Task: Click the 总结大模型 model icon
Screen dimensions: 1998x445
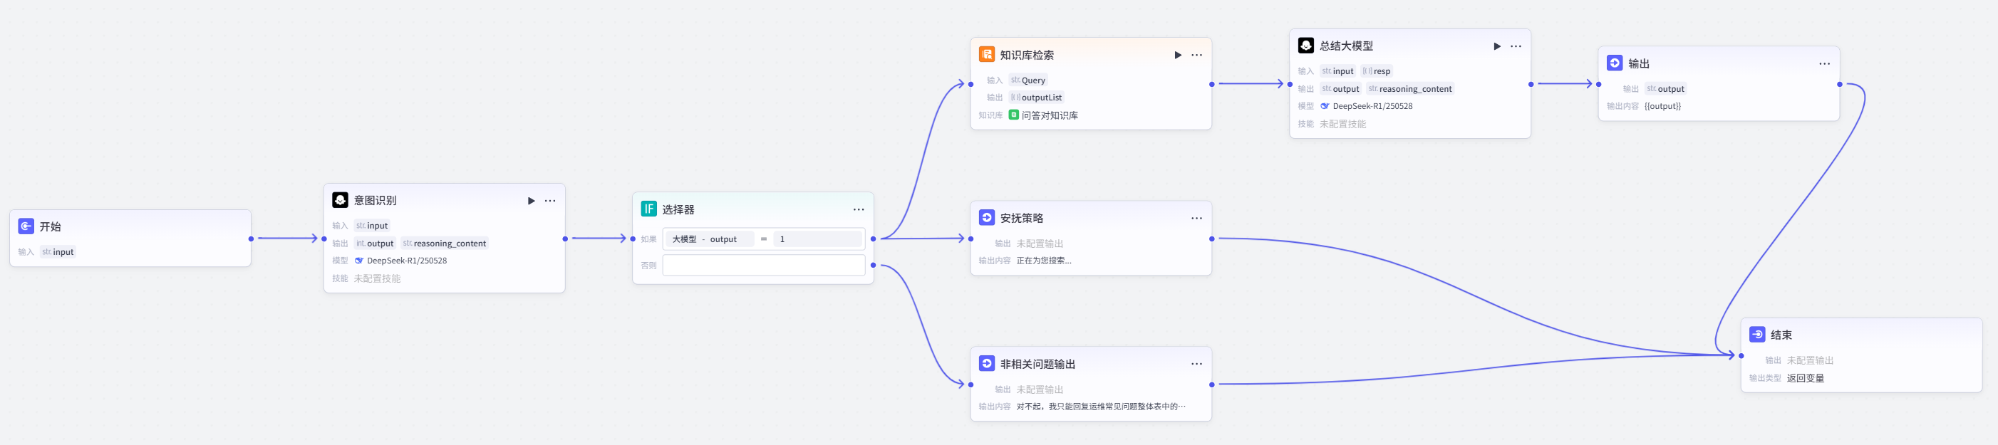Action: 1306,46
